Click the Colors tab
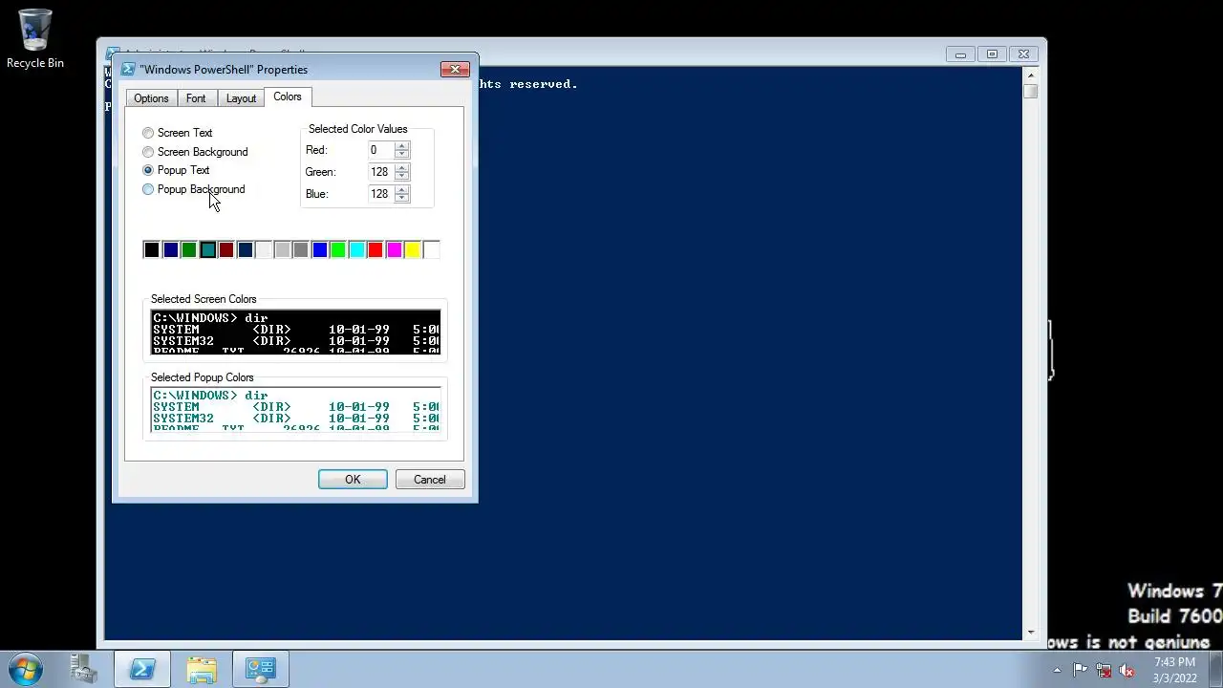This screenshot has height=688, width=1223. pos(287,97)
